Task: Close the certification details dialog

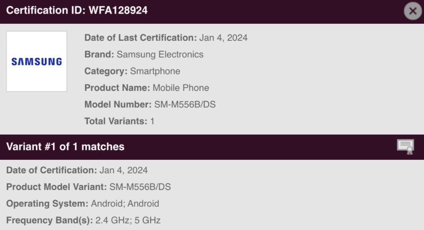Action: click(413, 11)
